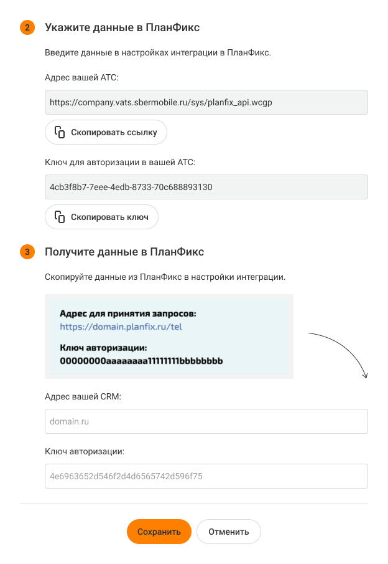Click the orange step 3 badge
This screenshot has width=388, height=564.
[27, 252]
